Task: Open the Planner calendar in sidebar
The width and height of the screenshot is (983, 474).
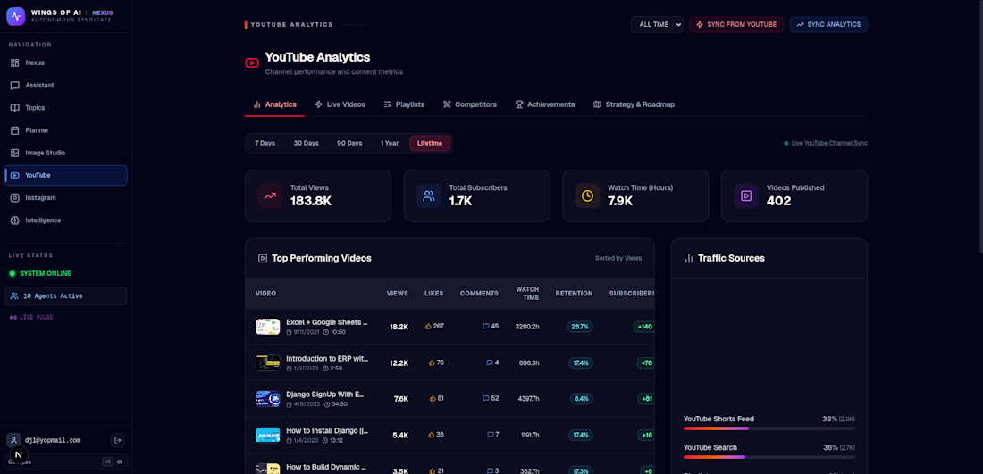Action: (66, 130)
